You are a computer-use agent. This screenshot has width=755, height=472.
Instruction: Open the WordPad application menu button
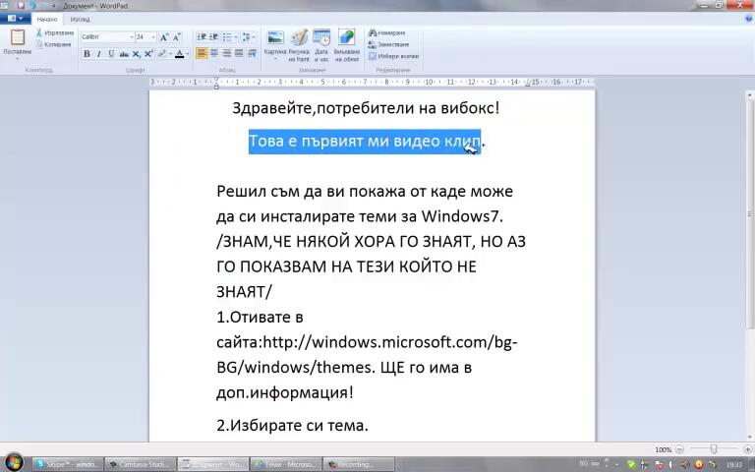click(x=15, y=19)
